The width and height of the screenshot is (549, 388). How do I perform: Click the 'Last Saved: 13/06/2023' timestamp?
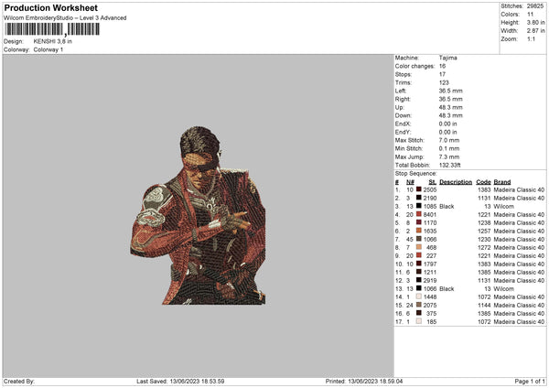(x=180, y=381)
